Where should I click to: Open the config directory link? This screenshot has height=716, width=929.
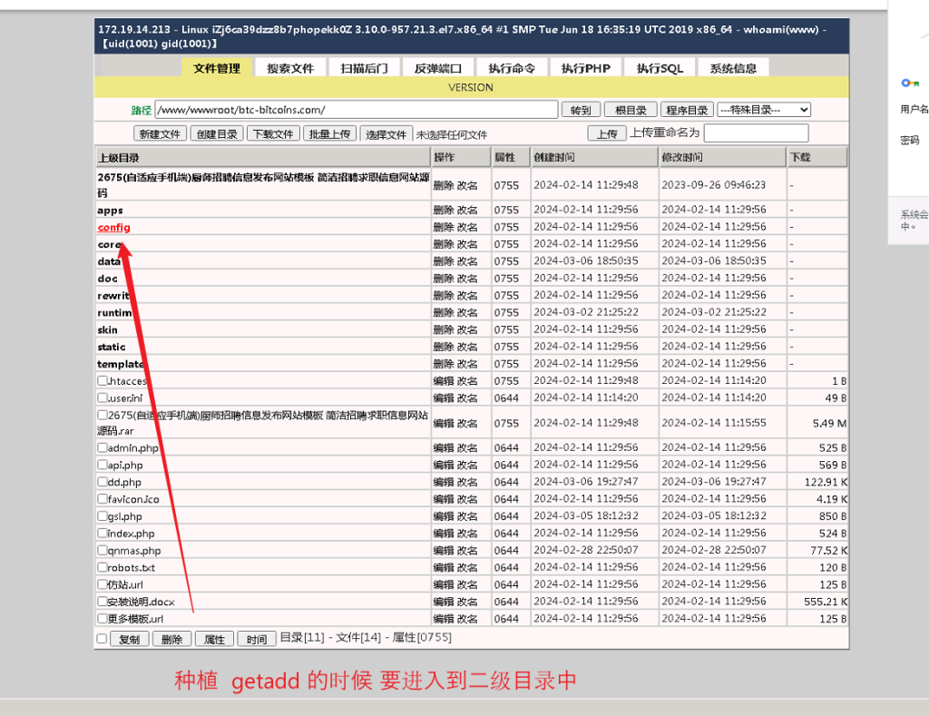[x=113, y=227]
